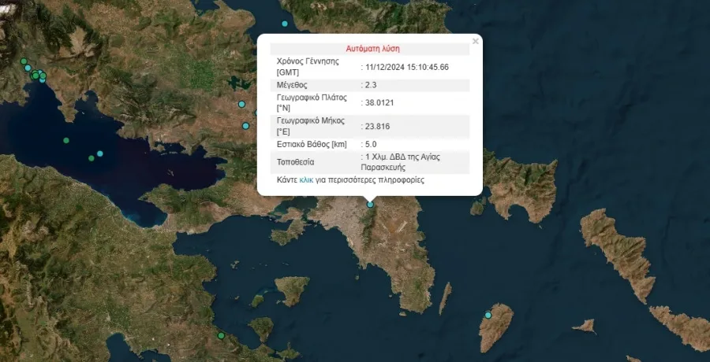Select the green marker beside the gulf's cyan marker

(92, 158)
